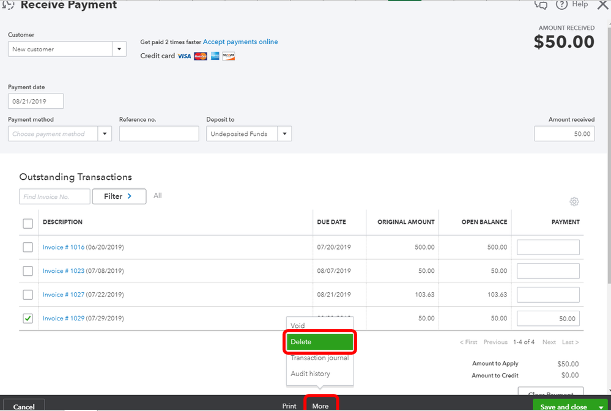
Task: Click payment field for Invoice # 1027
Action: click(x=548, y=295)
